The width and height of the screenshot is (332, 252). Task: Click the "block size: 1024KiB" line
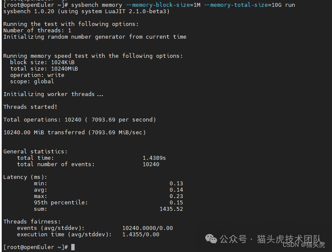pyautogui.click(x=42, y=62)
